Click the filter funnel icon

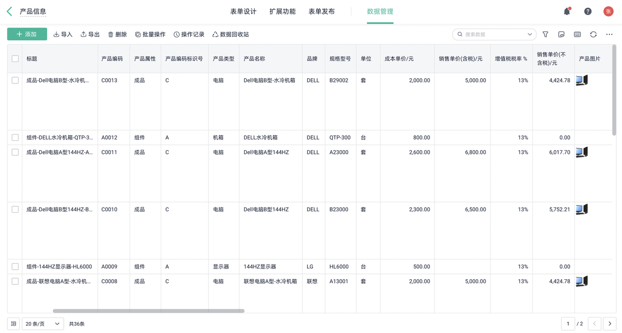545,34
